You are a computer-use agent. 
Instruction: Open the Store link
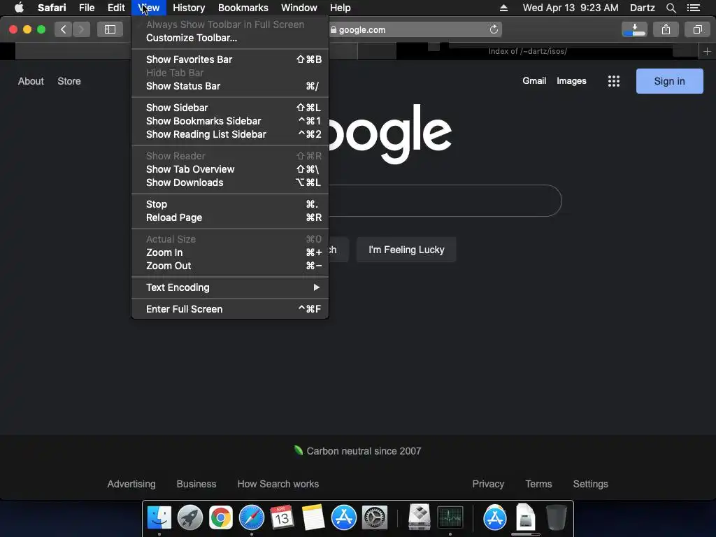(x=69, y=81)
